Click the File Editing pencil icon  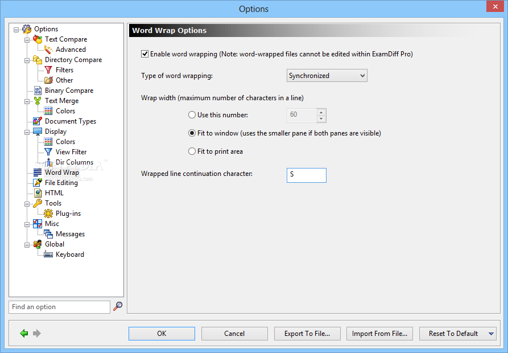38,183
